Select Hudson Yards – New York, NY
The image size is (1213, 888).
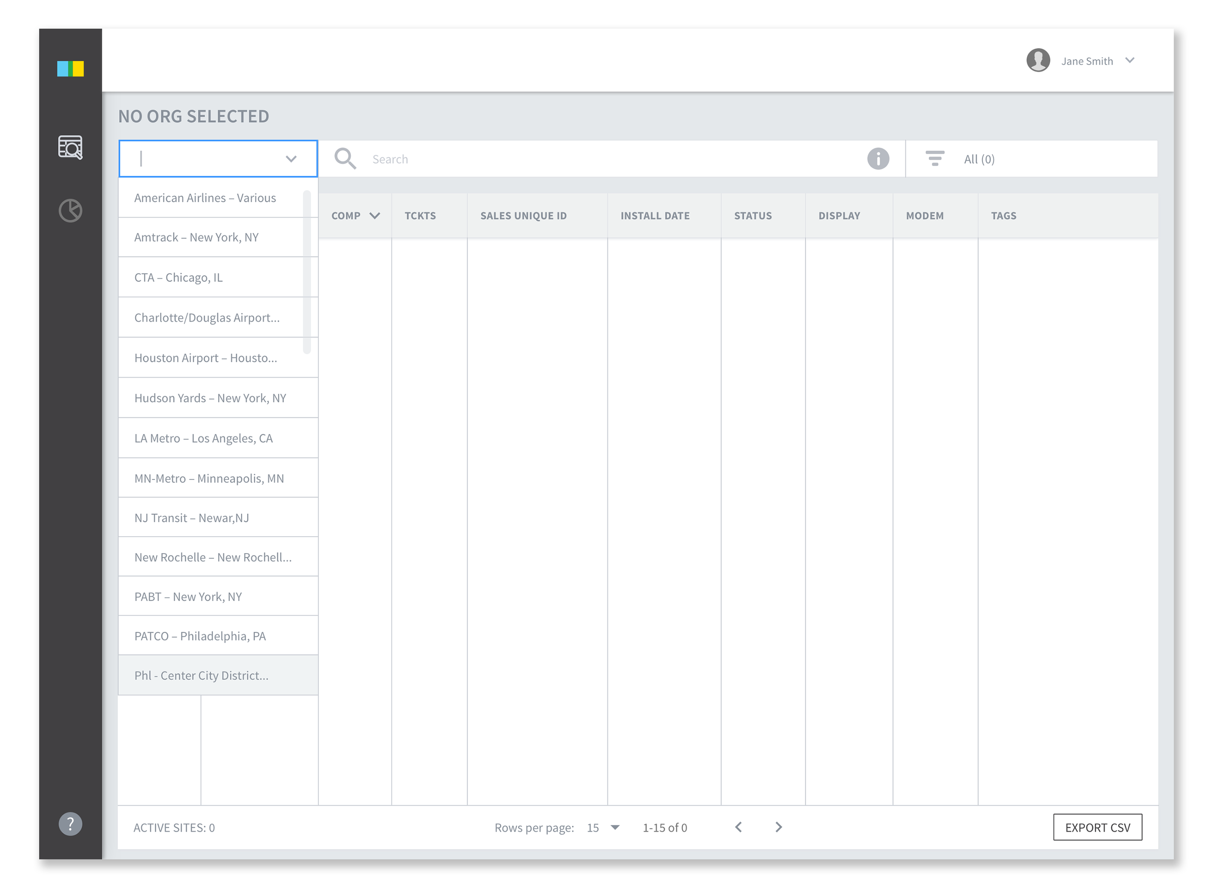(x=210, y=398)
